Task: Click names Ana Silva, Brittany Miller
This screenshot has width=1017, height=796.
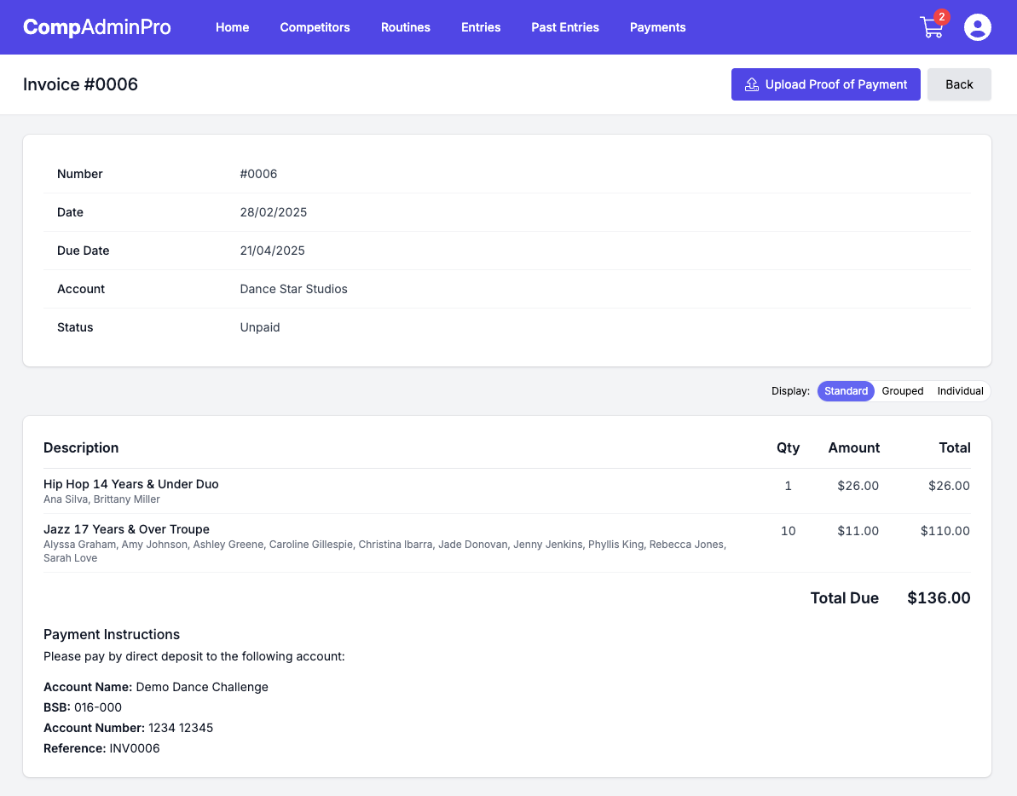Action: (101, 499)
